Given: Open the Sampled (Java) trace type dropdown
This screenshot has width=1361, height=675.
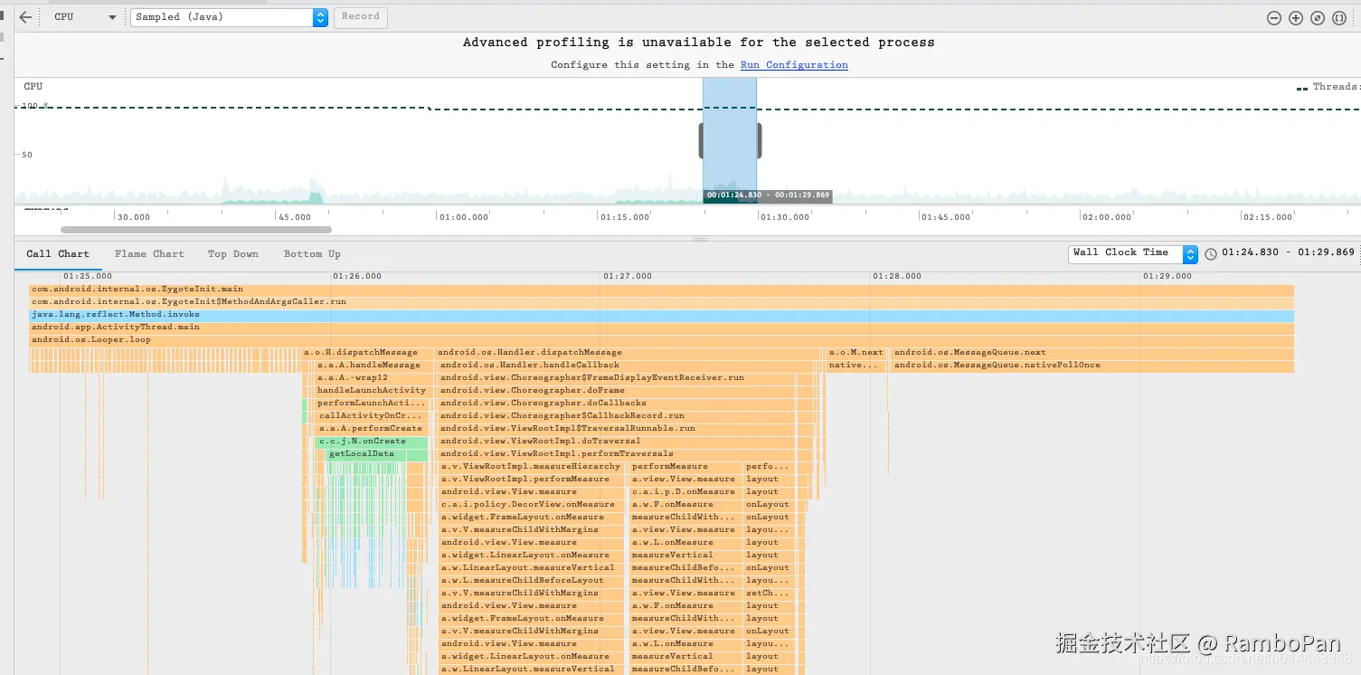Looking at the screenshot, I should (x=229, y=17).
